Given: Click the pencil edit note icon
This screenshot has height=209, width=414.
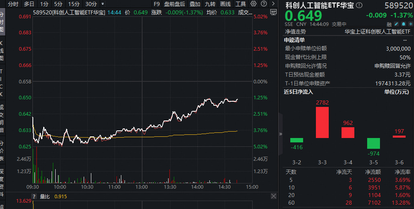Looking at the screenshot, I should pos(396,24).
